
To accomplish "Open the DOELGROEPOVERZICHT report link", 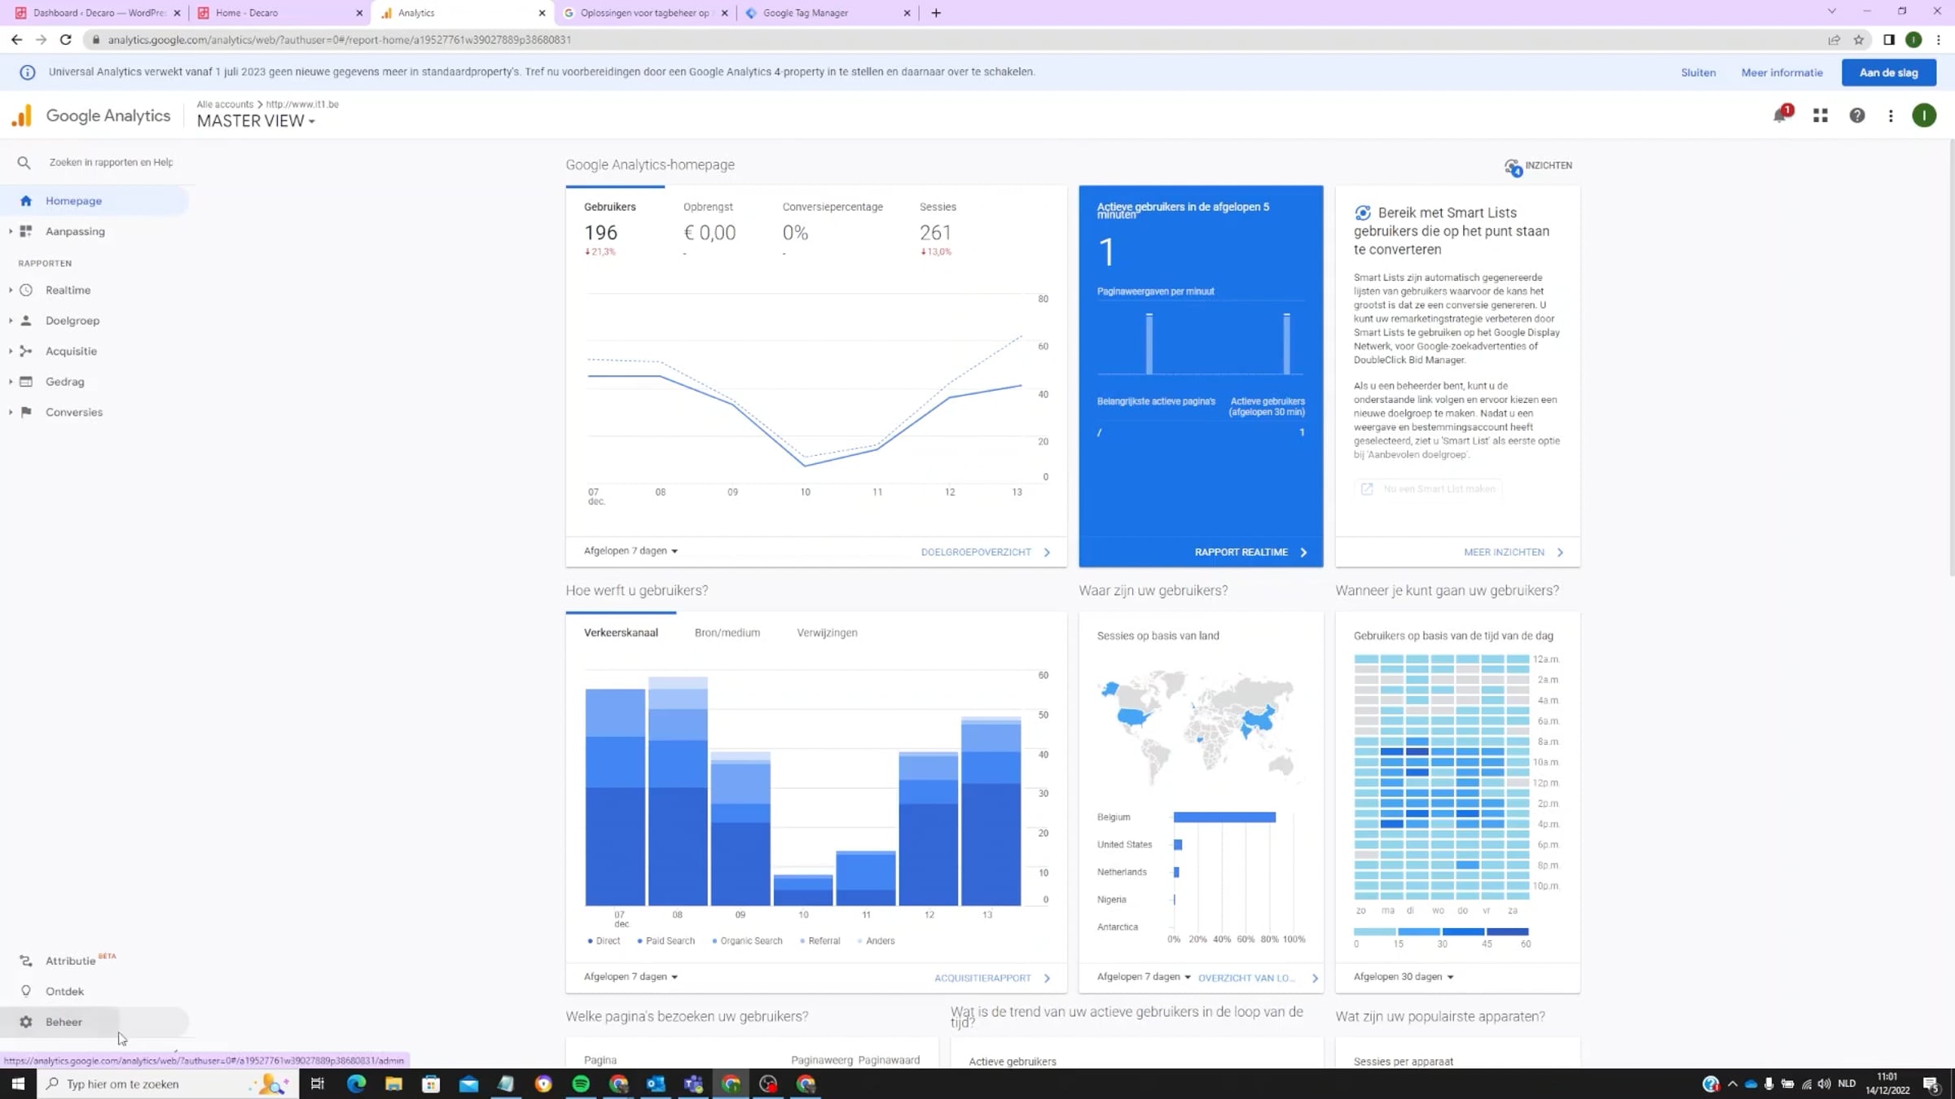I will [x=986, y=553].
